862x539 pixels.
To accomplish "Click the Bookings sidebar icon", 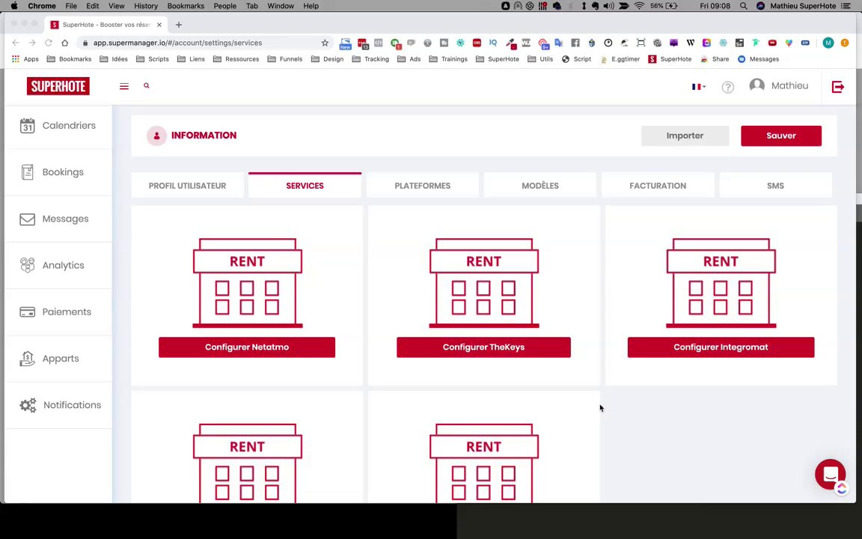I will click(x=27, y=172).
